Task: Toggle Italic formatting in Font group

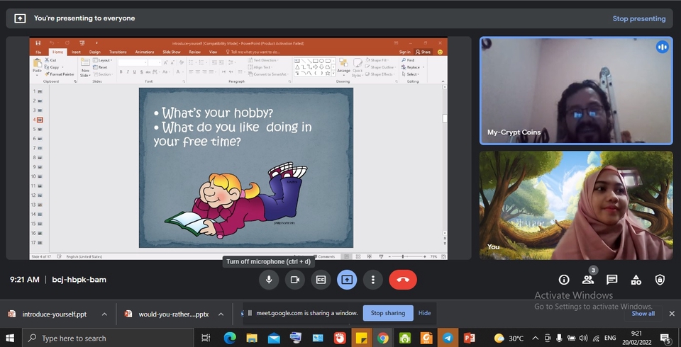Action: tap(128, 72)
